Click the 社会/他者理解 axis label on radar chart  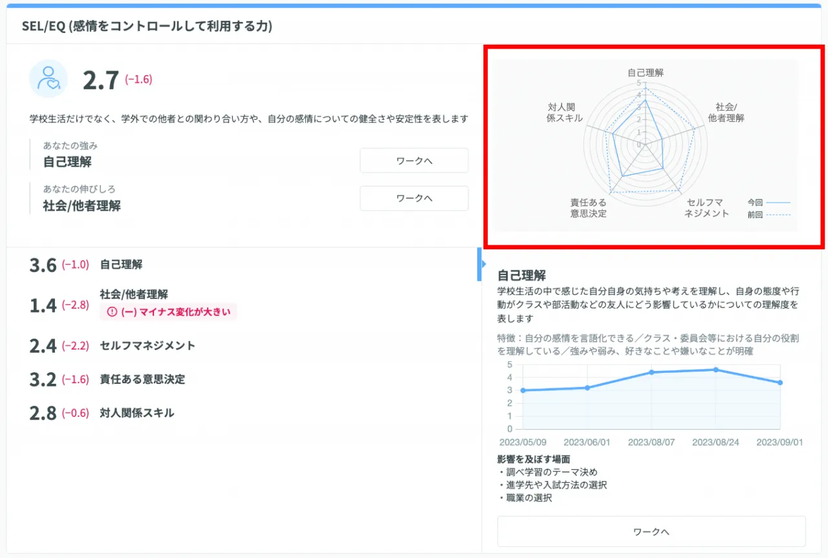point(726,112)
